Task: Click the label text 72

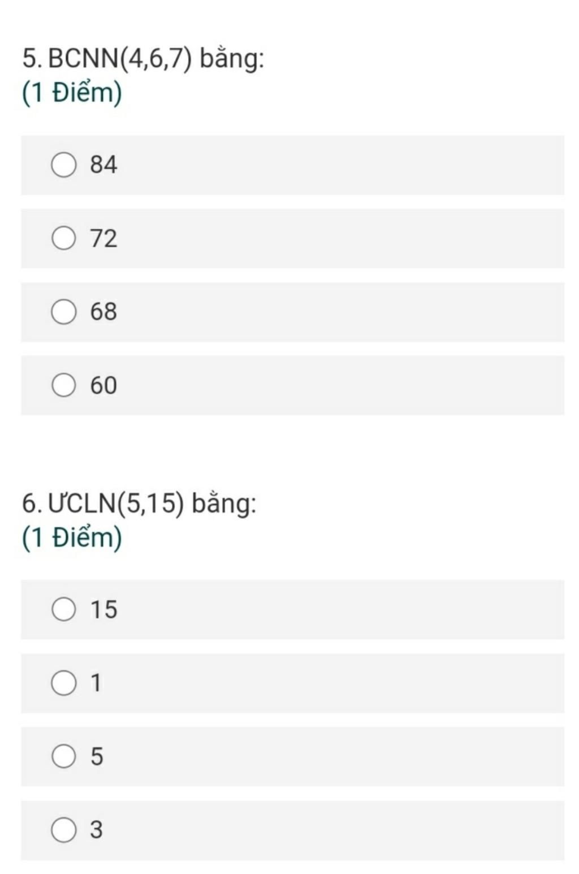Action: (x=103, y=238)
